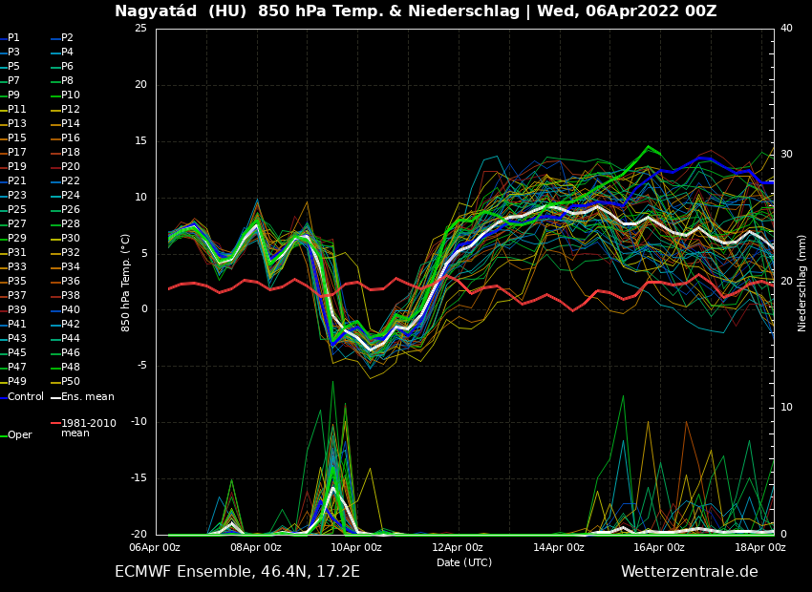
Task: Click the 18Apr 00z date label
Action: 760,548
